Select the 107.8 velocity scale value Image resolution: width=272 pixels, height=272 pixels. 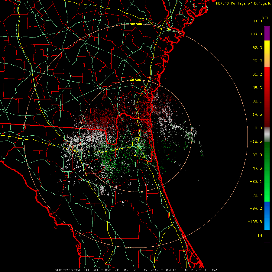coord(256,34)
